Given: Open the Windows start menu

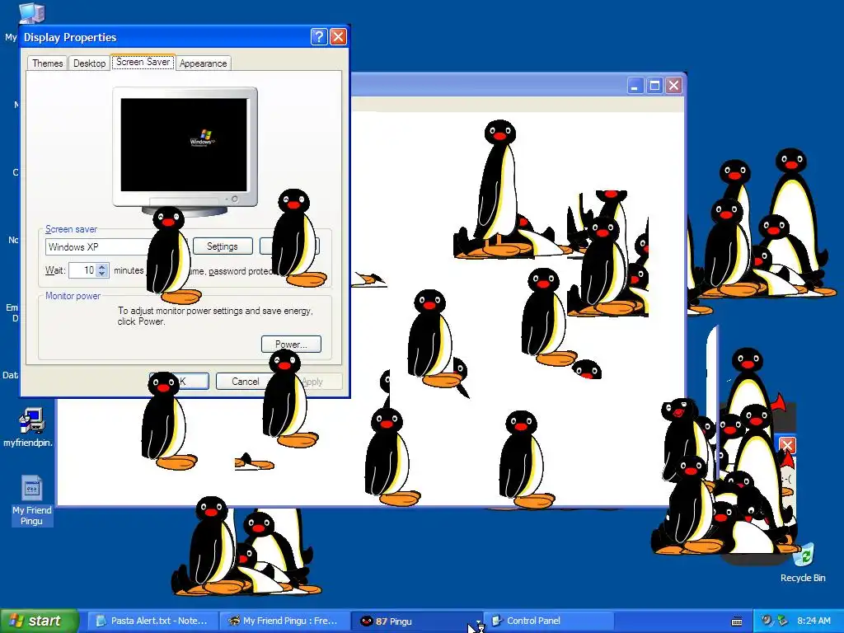Looking at the screenshot, I should click(x=39, y=621).
